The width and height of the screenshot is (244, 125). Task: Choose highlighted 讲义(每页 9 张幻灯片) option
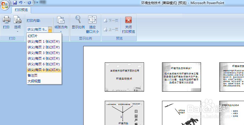click(44, 70)
